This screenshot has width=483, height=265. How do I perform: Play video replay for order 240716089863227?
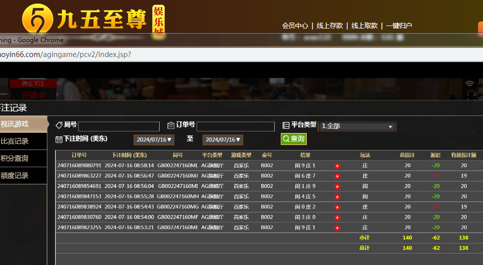(337, 176)
